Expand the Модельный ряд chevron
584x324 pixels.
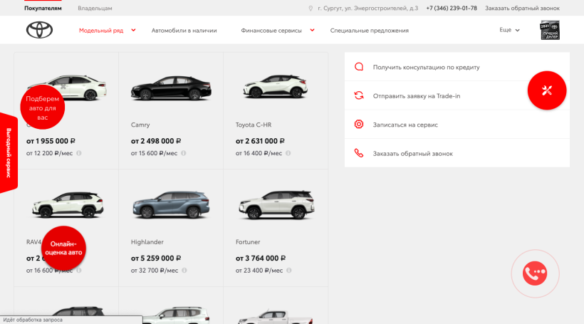tap(133, 30)
